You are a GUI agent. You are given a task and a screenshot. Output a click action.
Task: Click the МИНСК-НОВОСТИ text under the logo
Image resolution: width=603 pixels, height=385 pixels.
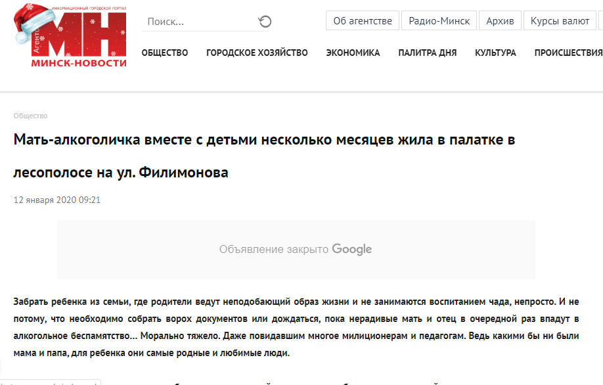point(79,62)
